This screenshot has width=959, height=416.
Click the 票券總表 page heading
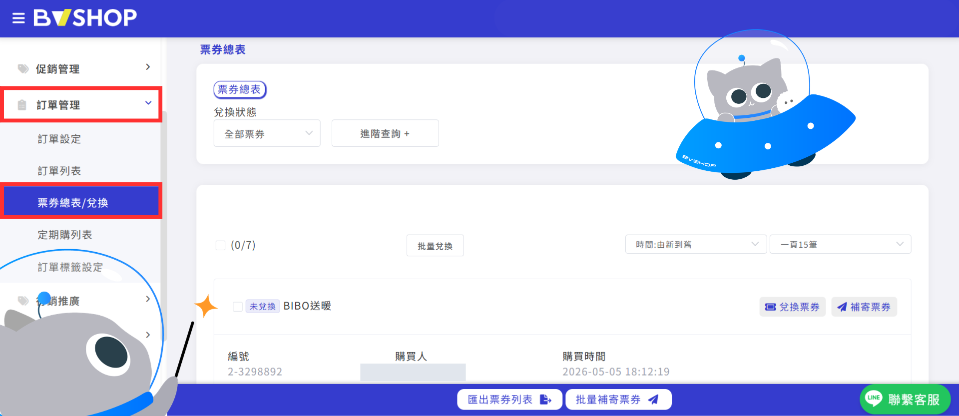point(223,49)
